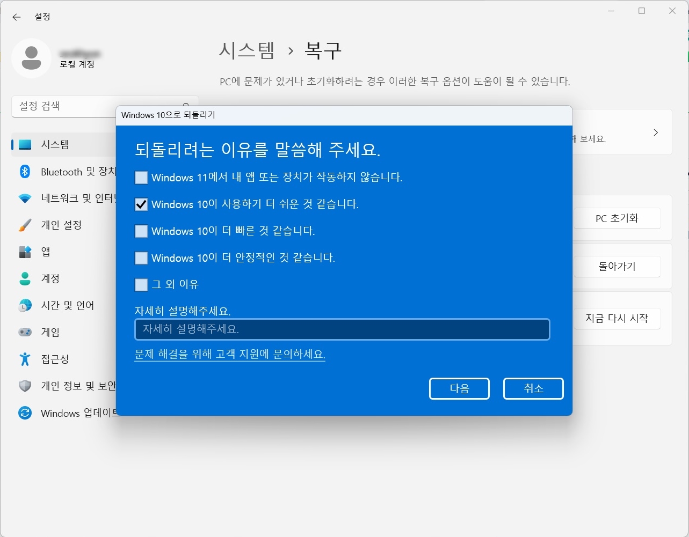Open the 시스템 sidebar item

click(x=63, y=144)
